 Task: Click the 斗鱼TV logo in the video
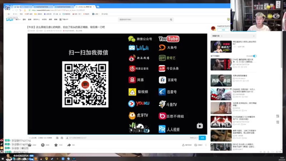(168, 104)
